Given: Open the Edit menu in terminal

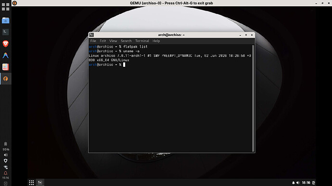Looking at the screenshot, I should (102, 41).
